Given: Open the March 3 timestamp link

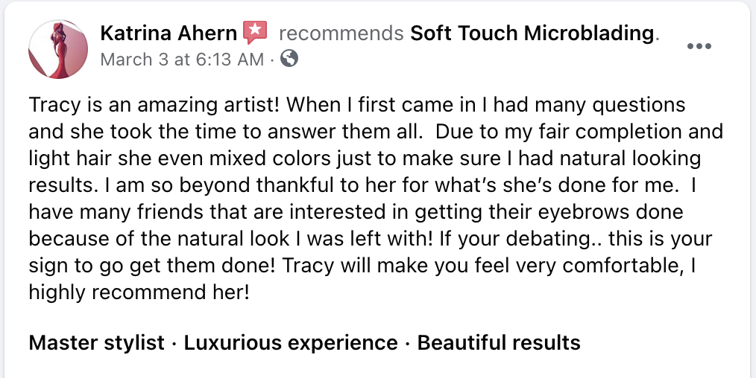Looking at the screenshot, I should tap(182, 59).
